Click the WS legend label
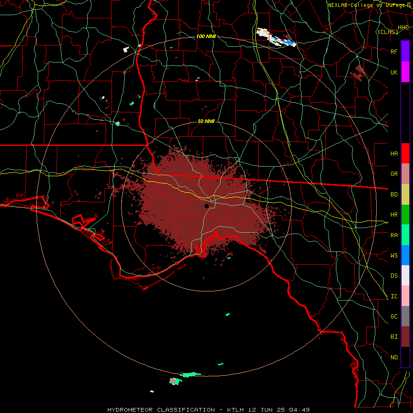Image resolution: width=413 pixels, height=413 pixels. coord(394,256)
